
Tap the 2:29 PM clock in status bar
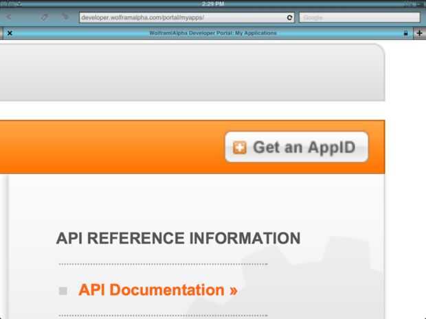[x=213, y=4]
